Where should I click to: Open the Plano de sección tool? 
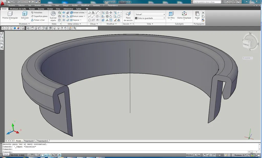pyautogui.click(x=128, y=14)
